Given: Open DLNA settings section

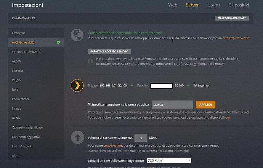Looking at the screenshot, I should [36, 118].
